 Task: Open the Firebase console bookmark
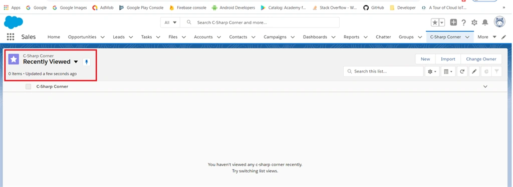tap(188, 7)
